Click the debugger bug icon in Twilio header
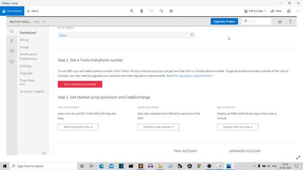 [x=280, y=22]
